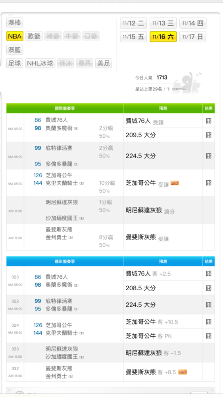Click game number 322

(x=15, y=301)
